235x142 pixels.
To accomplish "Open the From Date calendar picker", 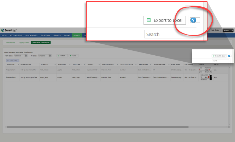I will coord(26,55).
